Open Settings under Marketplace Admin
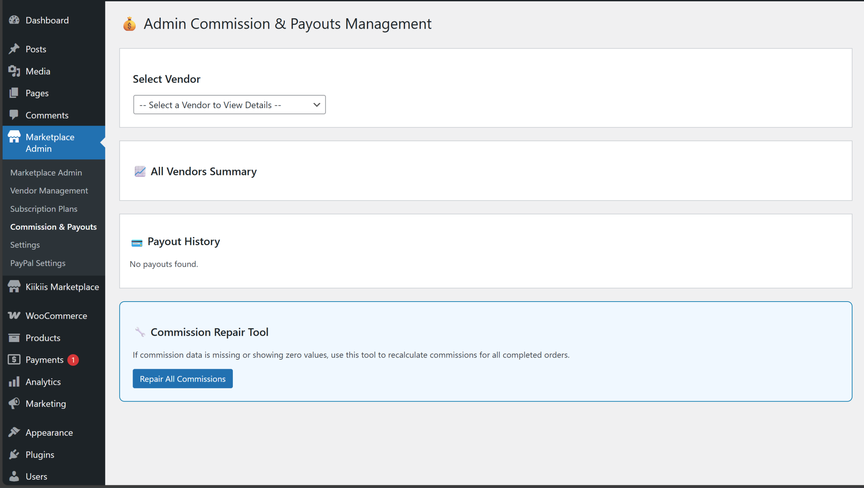The width and height of the screenshot is (864, 488). click(25, 245)
